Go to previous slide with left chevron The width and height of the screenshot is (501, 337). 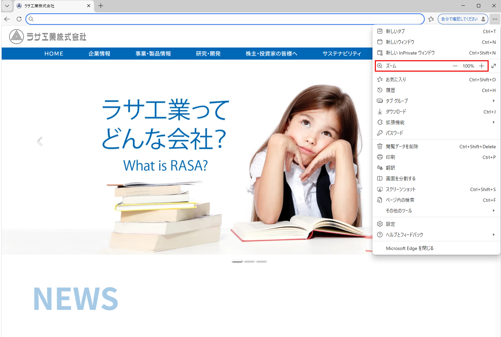click(39, 141)
